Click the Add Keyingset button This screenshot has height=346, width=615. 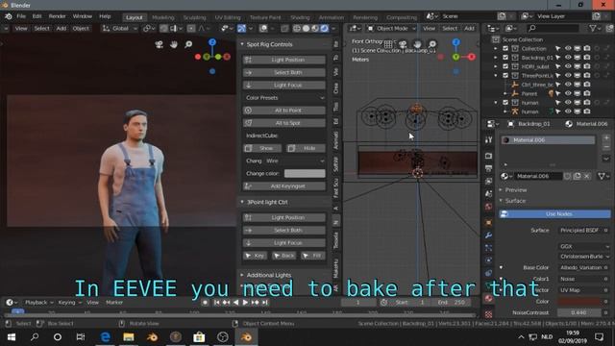[x=284, y=185]
